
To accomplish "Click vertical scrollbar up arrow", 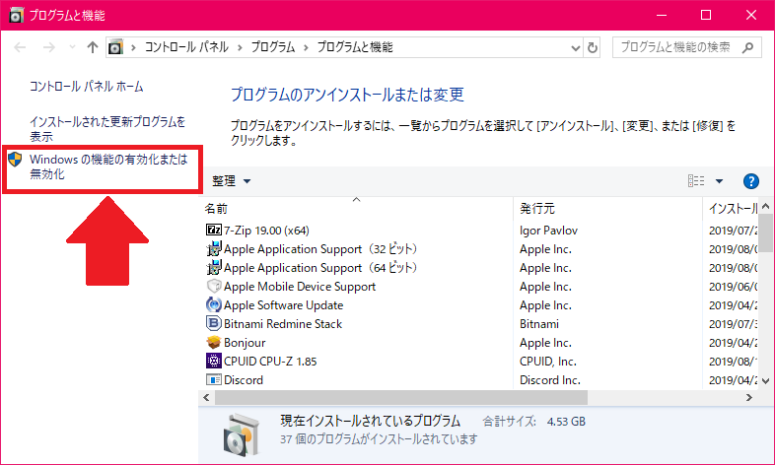I will tap(765, 206).
